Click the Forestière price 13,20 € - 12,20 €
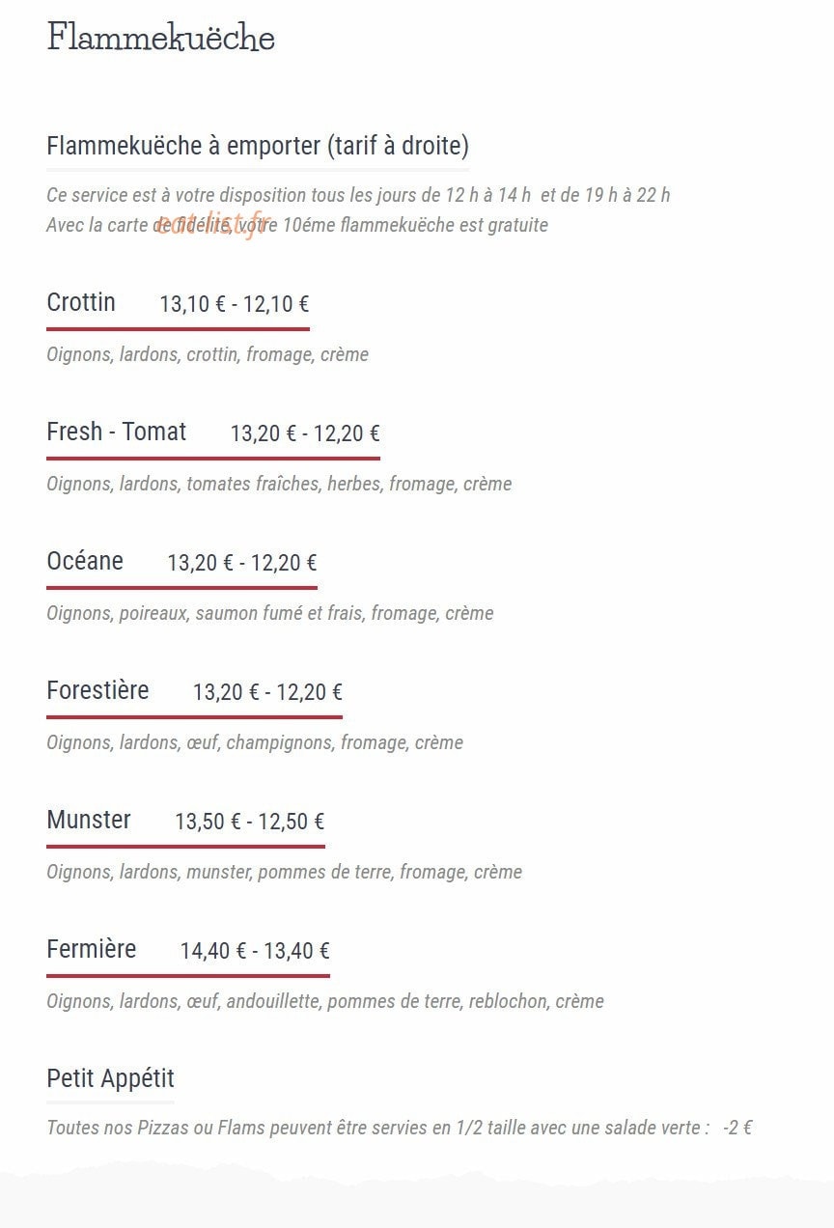 267,692
